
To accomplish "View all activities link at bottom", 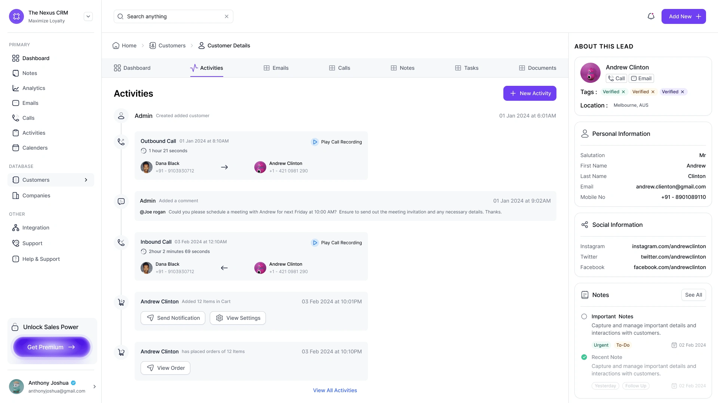I will (335, 390).
